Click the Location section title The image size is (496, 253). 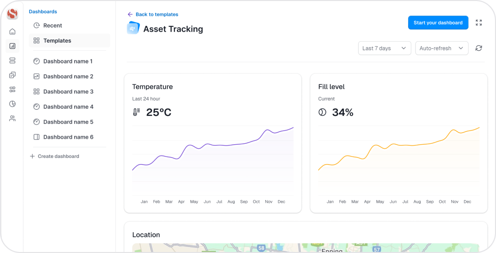tap(146, 235)
